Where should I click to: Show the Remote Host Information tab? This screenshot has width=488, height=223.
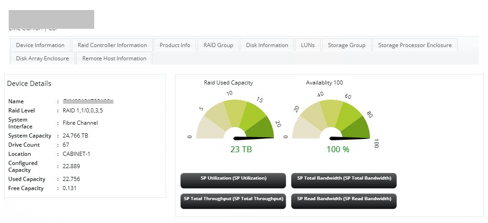tap(114, 58)
